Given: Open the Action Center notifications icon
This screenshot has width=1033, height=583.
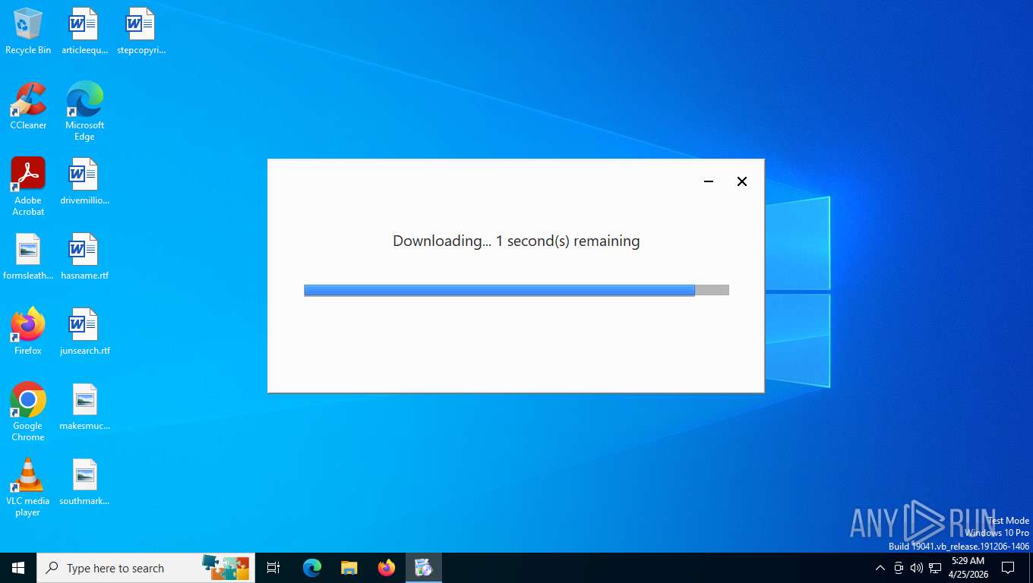Looking at the screenshot, I should point(1008,568).
